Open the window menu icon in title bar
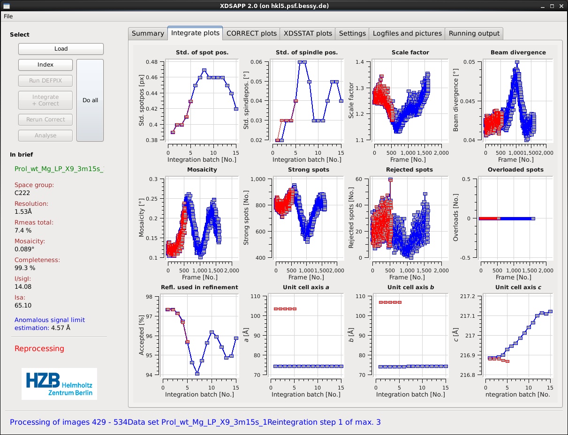 pos(5,6)
